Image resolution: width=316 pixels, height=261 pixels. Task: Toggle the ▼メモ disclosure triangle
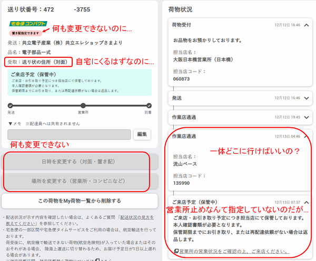[x=11, y=123]
